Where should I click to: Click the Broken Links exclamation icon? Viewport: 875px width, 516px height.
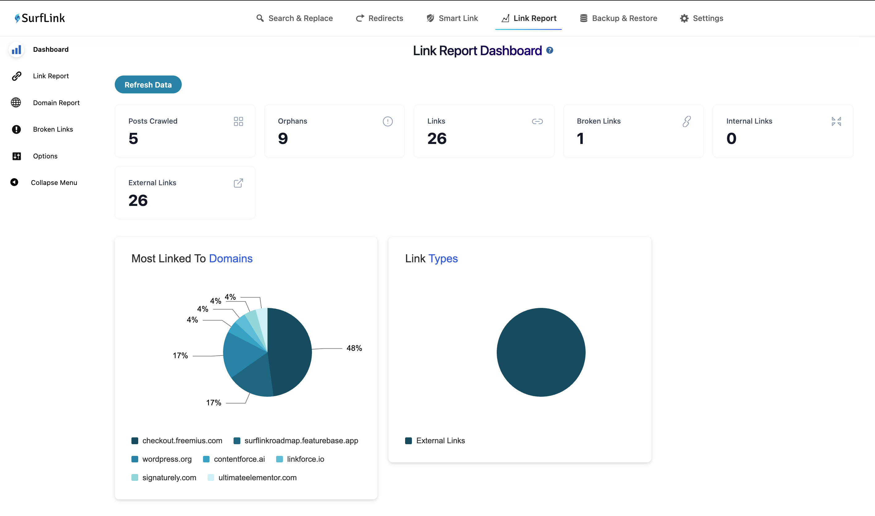16,129
